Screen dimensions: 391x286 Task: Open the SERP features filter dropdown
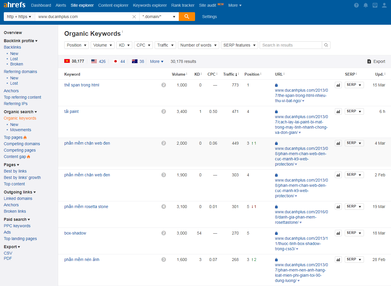click(239, 45)
